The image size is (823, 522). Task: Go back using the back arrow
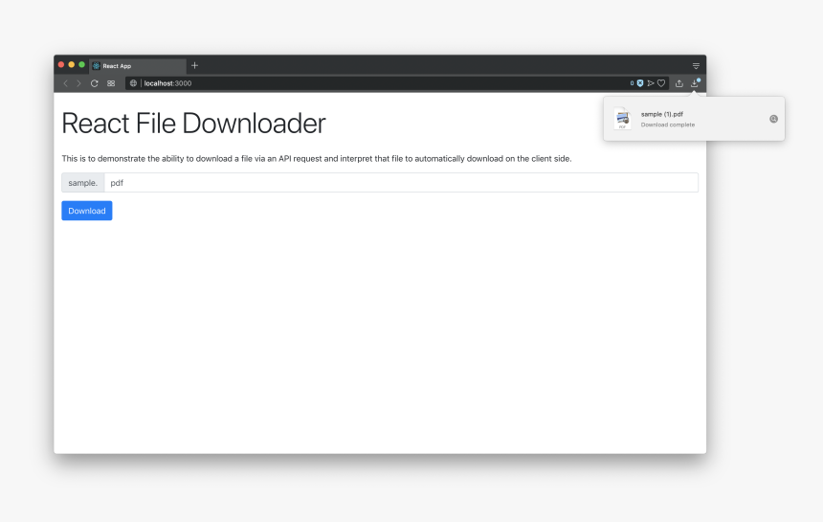(66, 83)
